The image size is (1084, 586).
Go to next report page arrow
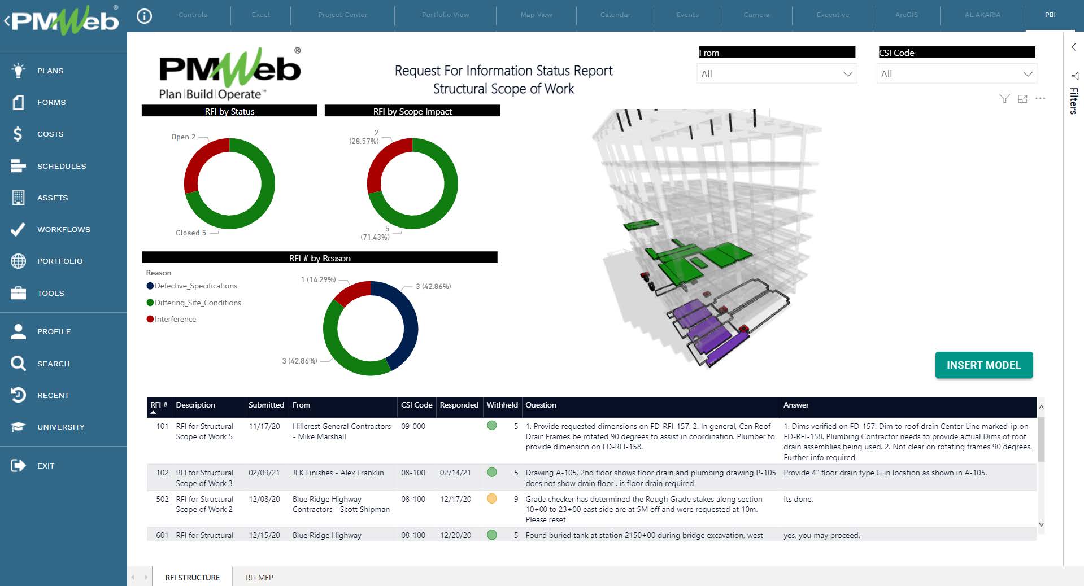pos(146,577)
